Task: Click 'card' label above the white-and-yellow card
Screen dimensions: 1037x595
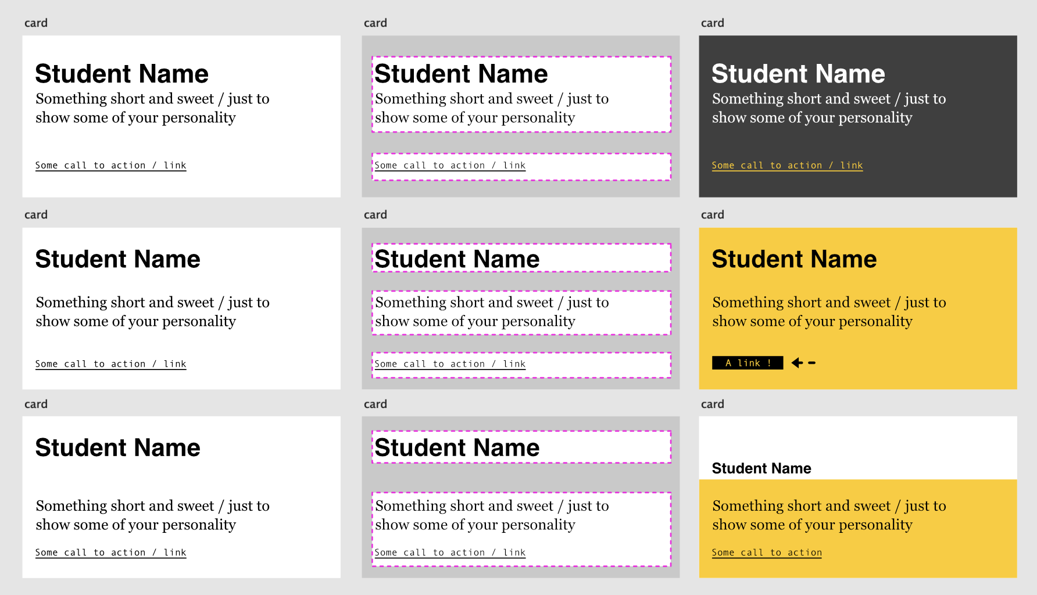Action: click(x=713, y=404)
